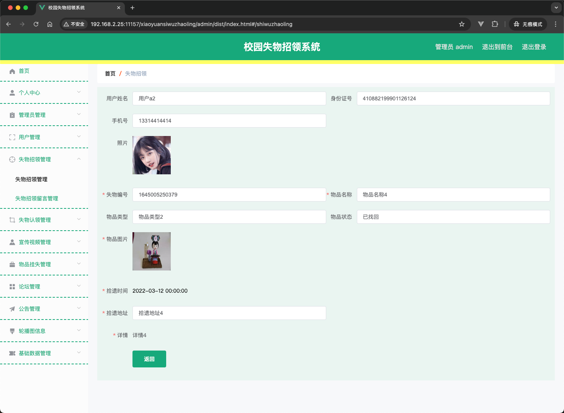
Task: Go back with browser back arrow
Action: [8, 24]
